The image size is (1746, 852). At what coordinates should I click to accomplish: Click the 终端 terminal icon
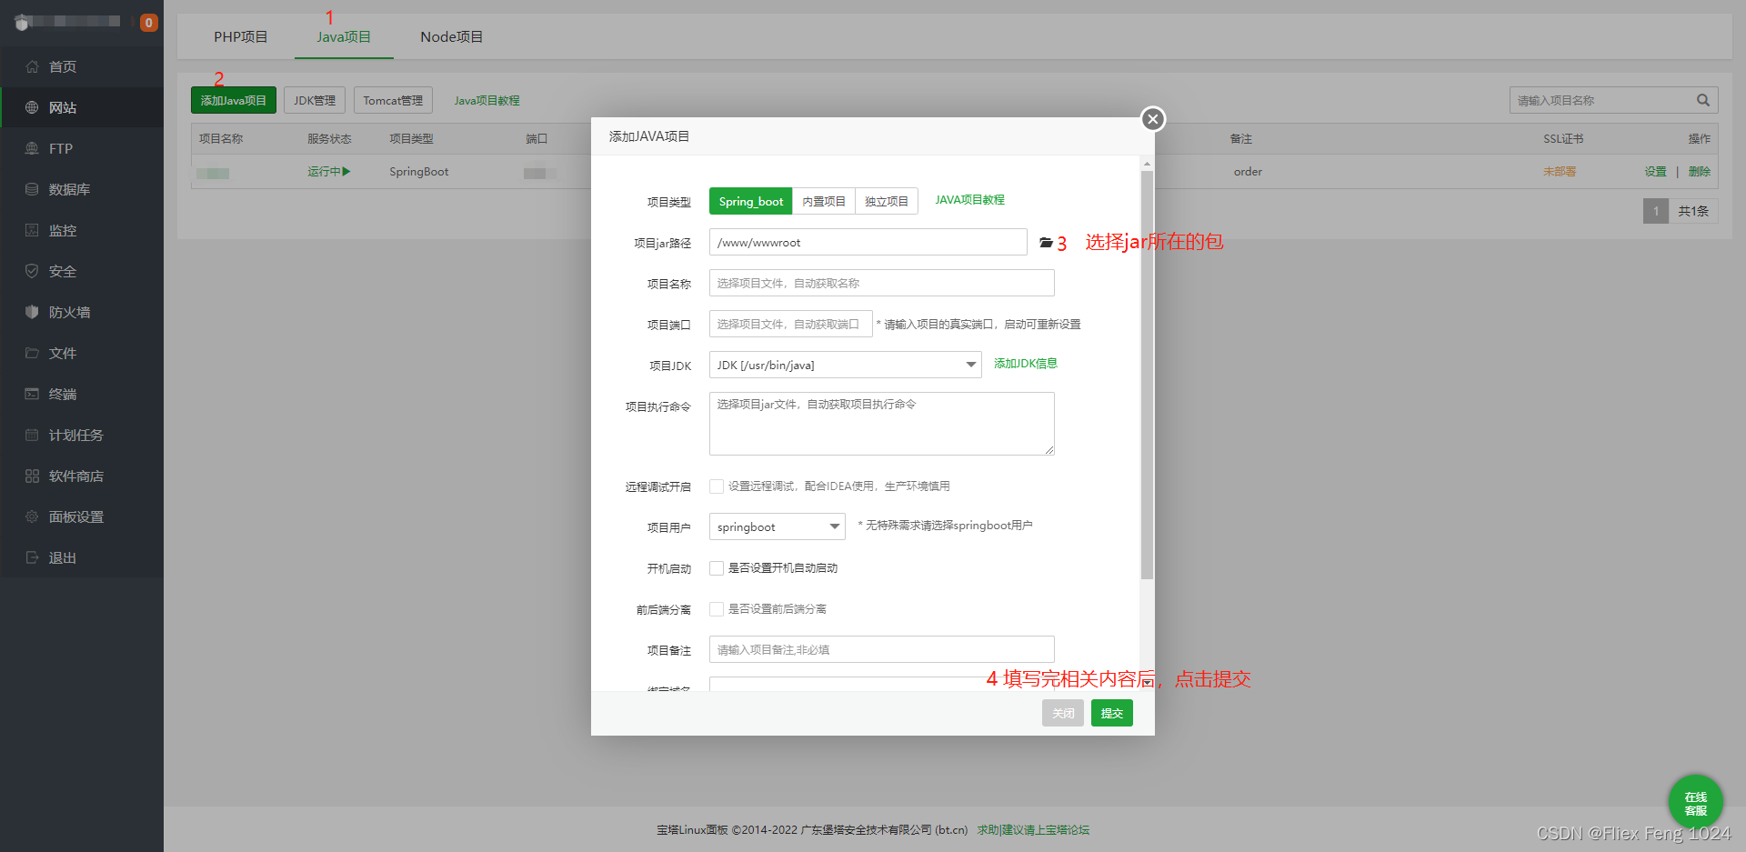point(32,394)
